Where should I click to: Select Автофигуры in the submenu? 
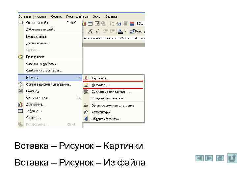pos(113,112)
